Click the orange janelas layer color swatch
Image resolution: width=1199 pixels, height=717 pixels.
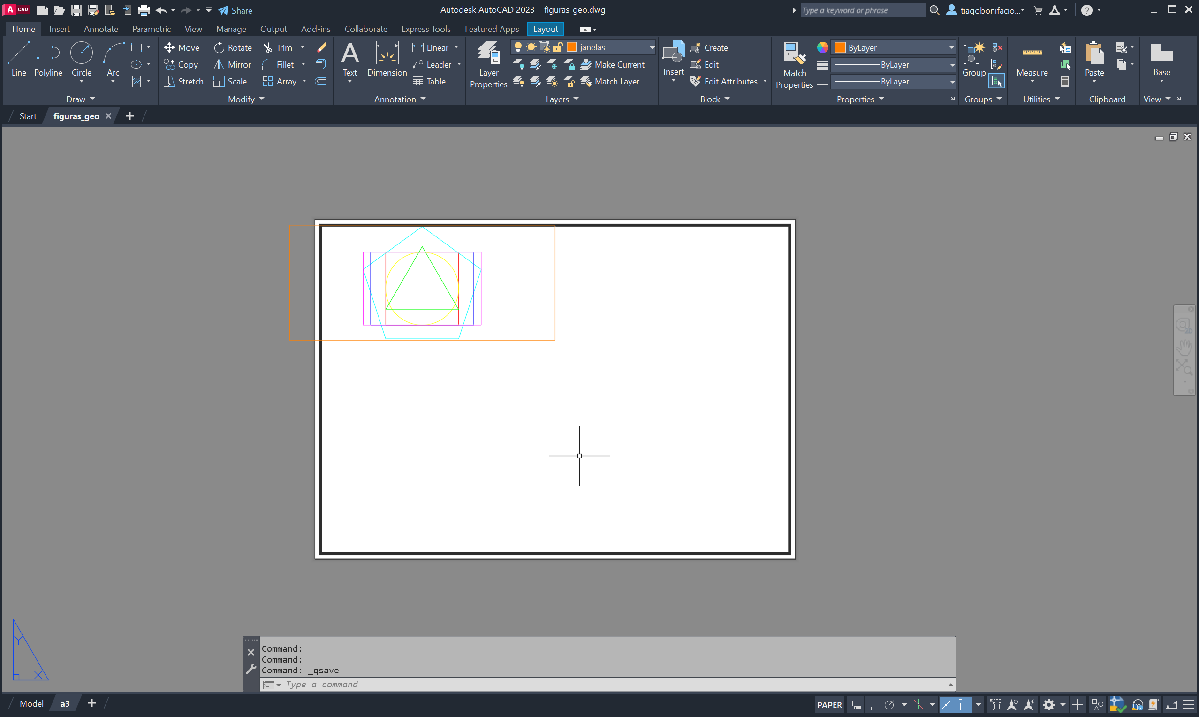(x=571, y=47)
